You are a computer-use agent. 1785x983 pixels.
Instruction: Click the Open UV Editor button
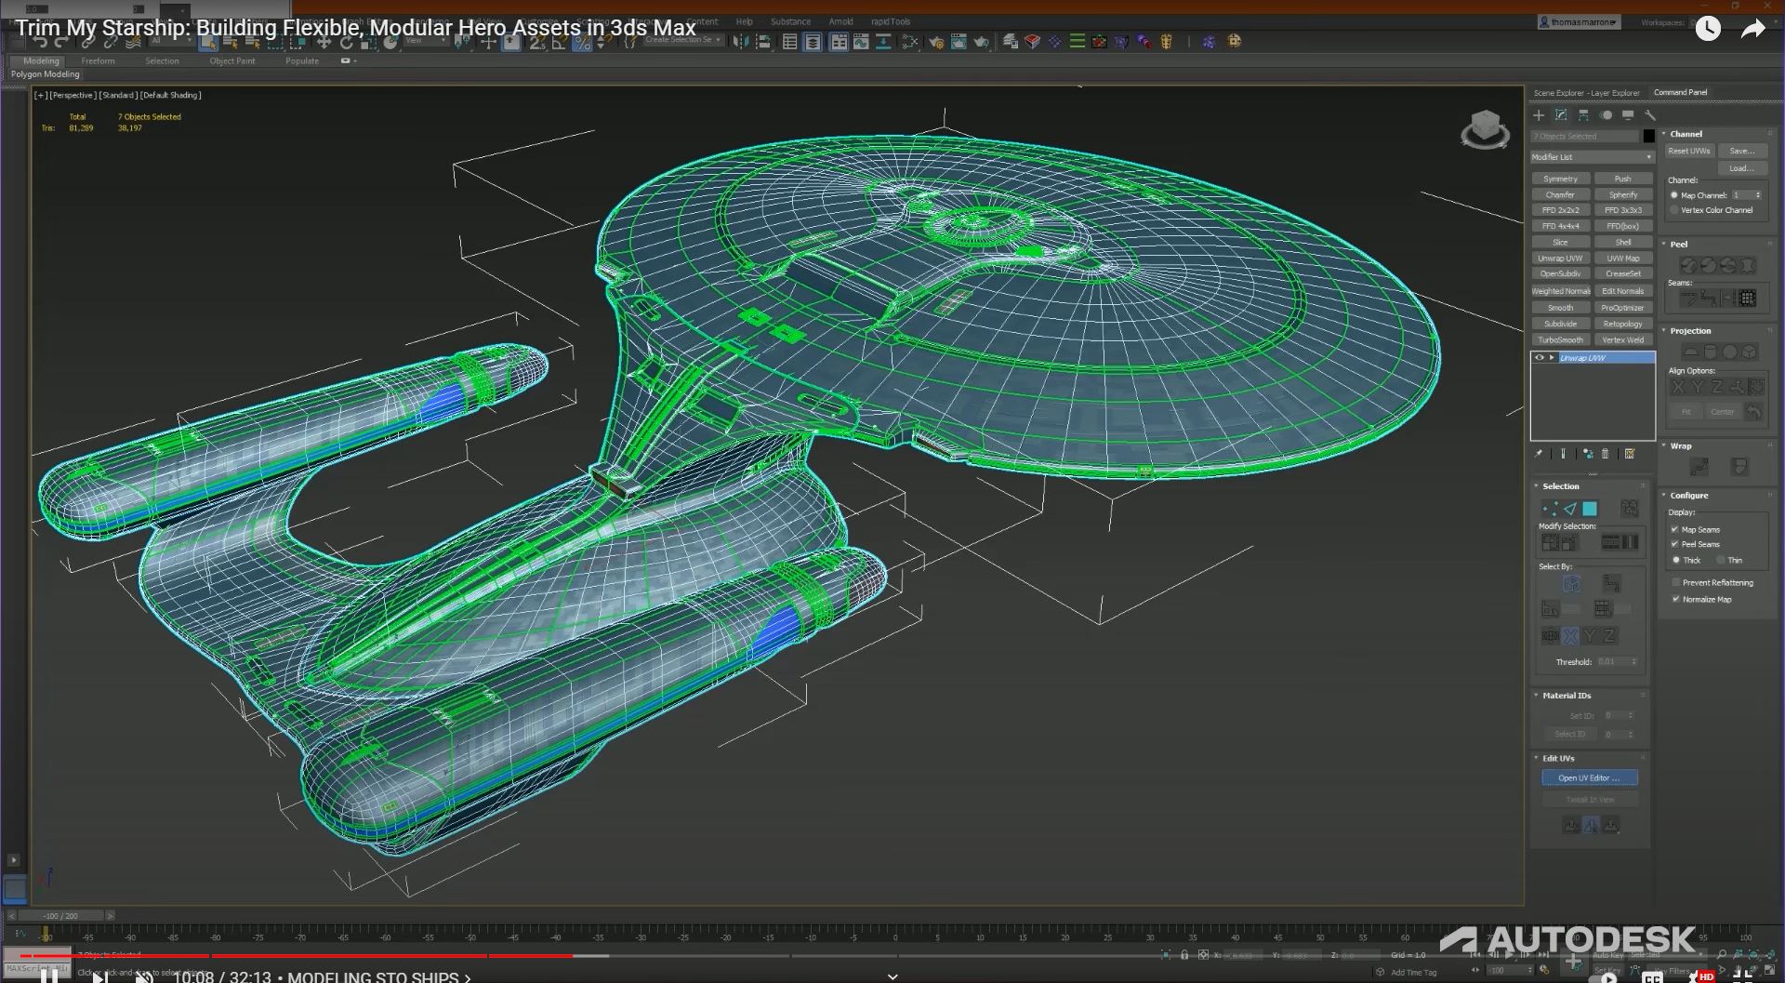pyautogui.click(x=1589, y=777)
